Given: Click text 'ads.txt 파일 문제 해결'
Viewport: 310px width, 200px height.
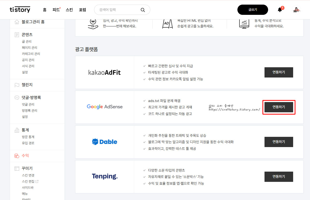Looking at the screenshot, I should 164,101.
